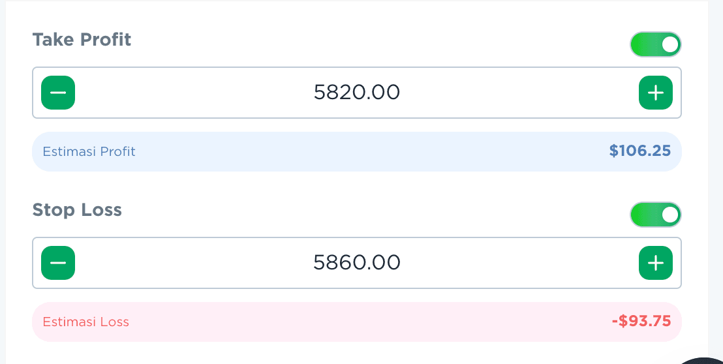Click empty space right of 5860.00 value
The image size is (723, 364).
(522, 262)
